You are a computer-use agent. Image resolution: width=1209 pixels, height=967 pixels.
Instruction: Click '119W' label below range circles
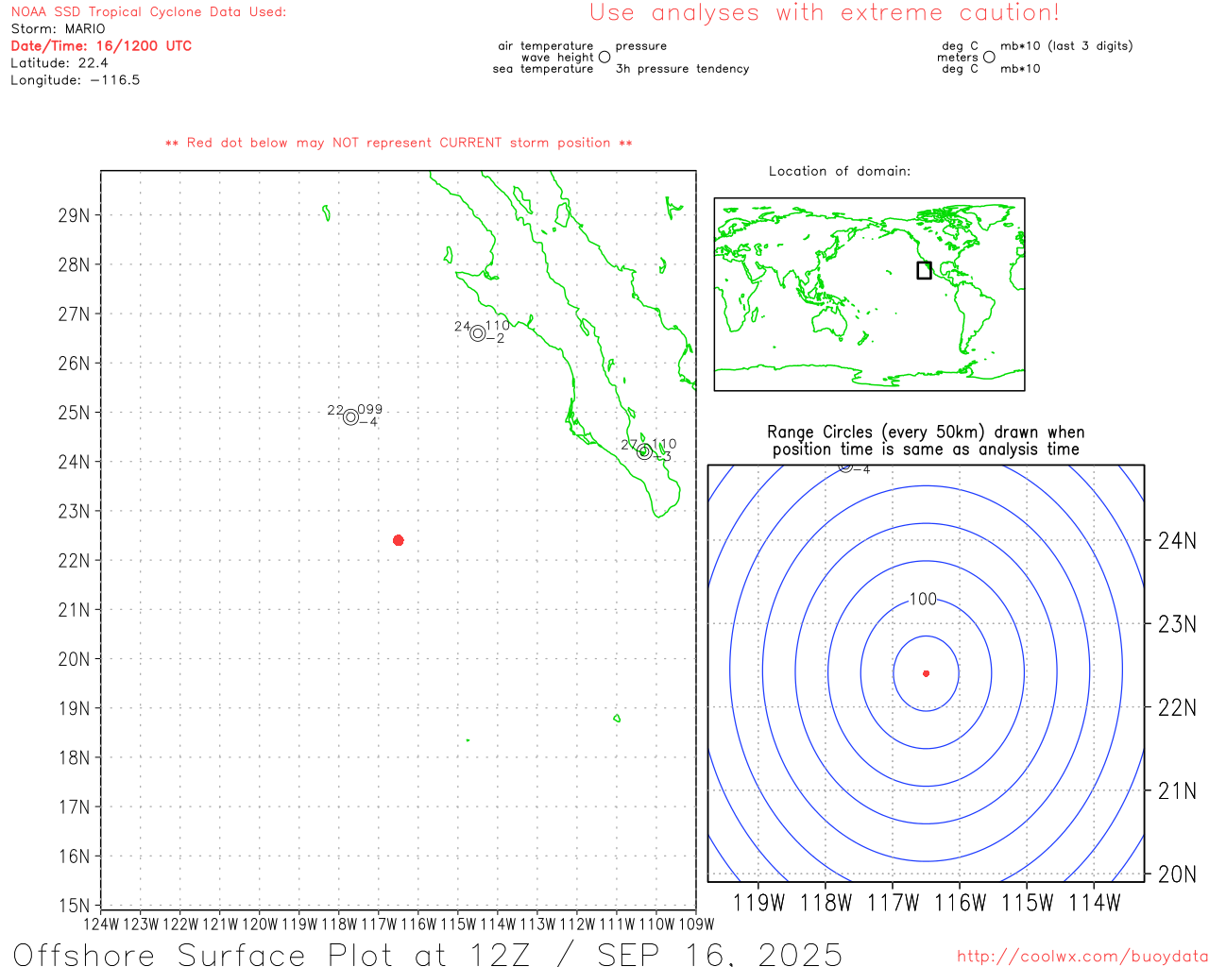[758, 903]
